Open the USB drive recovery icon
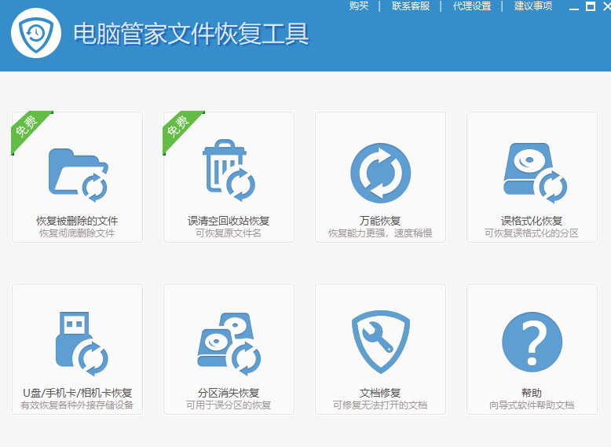 (77, 344)
